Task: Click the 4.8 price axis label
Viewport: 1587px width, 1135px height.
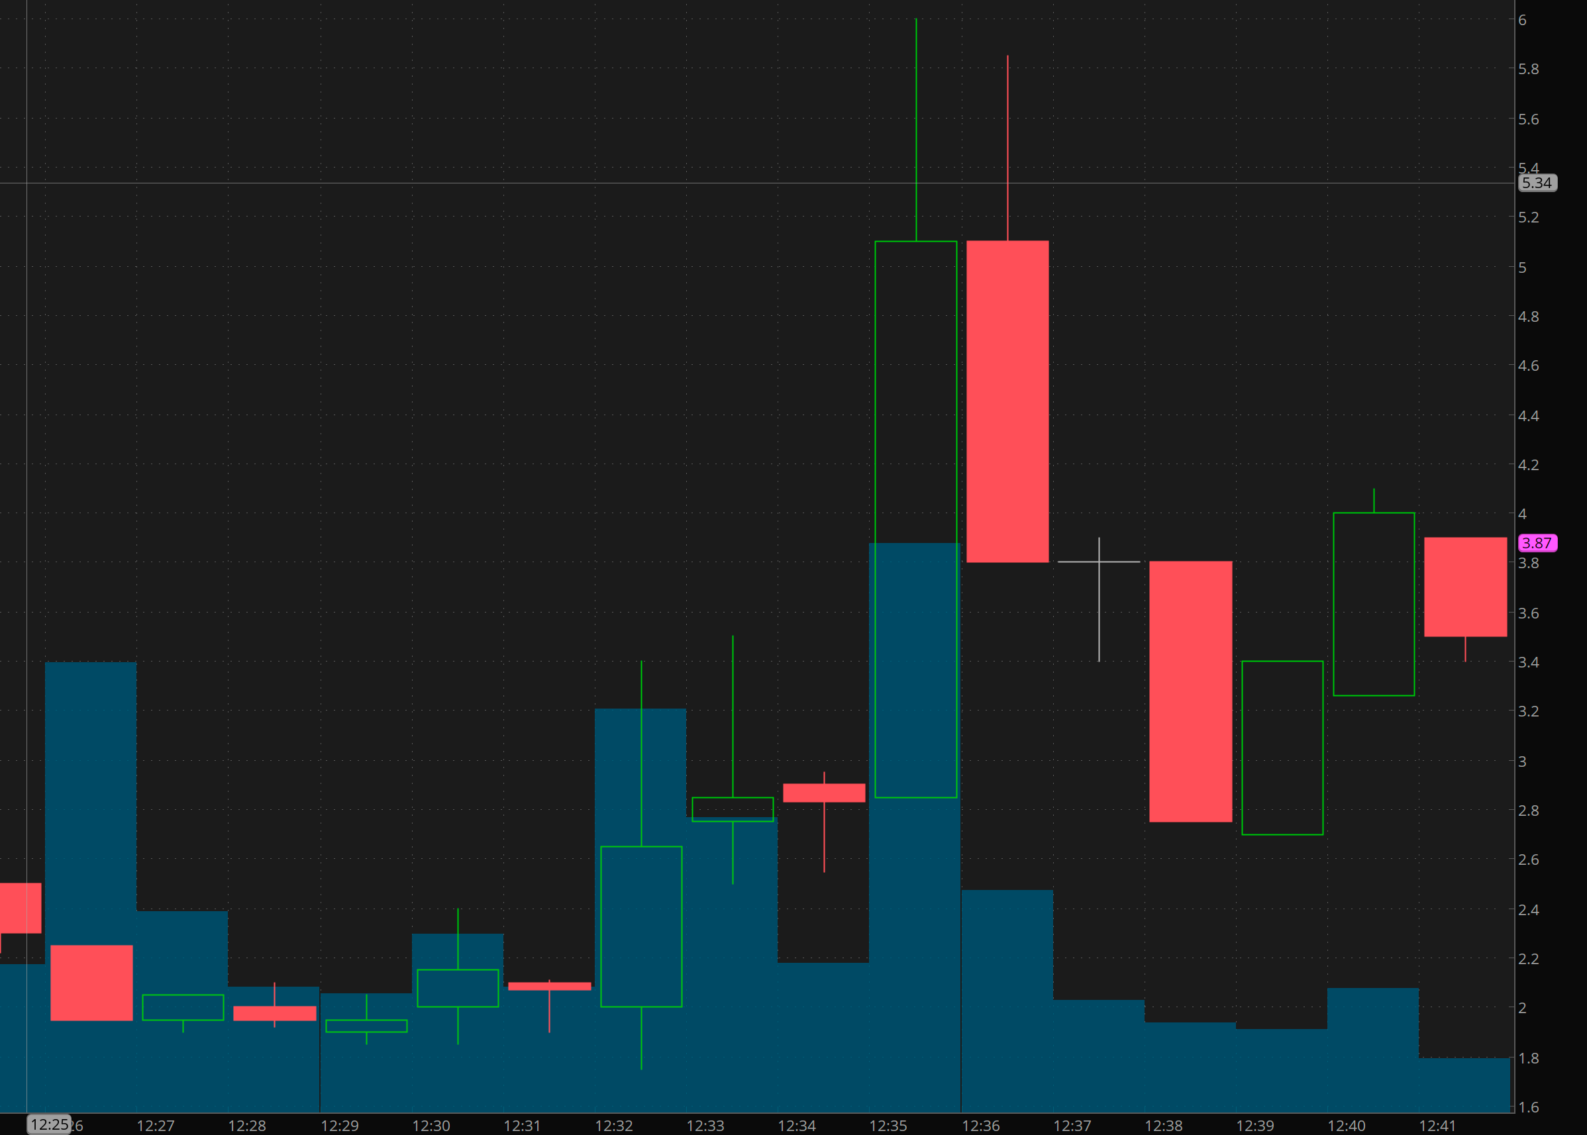Action: [x=1528, y=317]
